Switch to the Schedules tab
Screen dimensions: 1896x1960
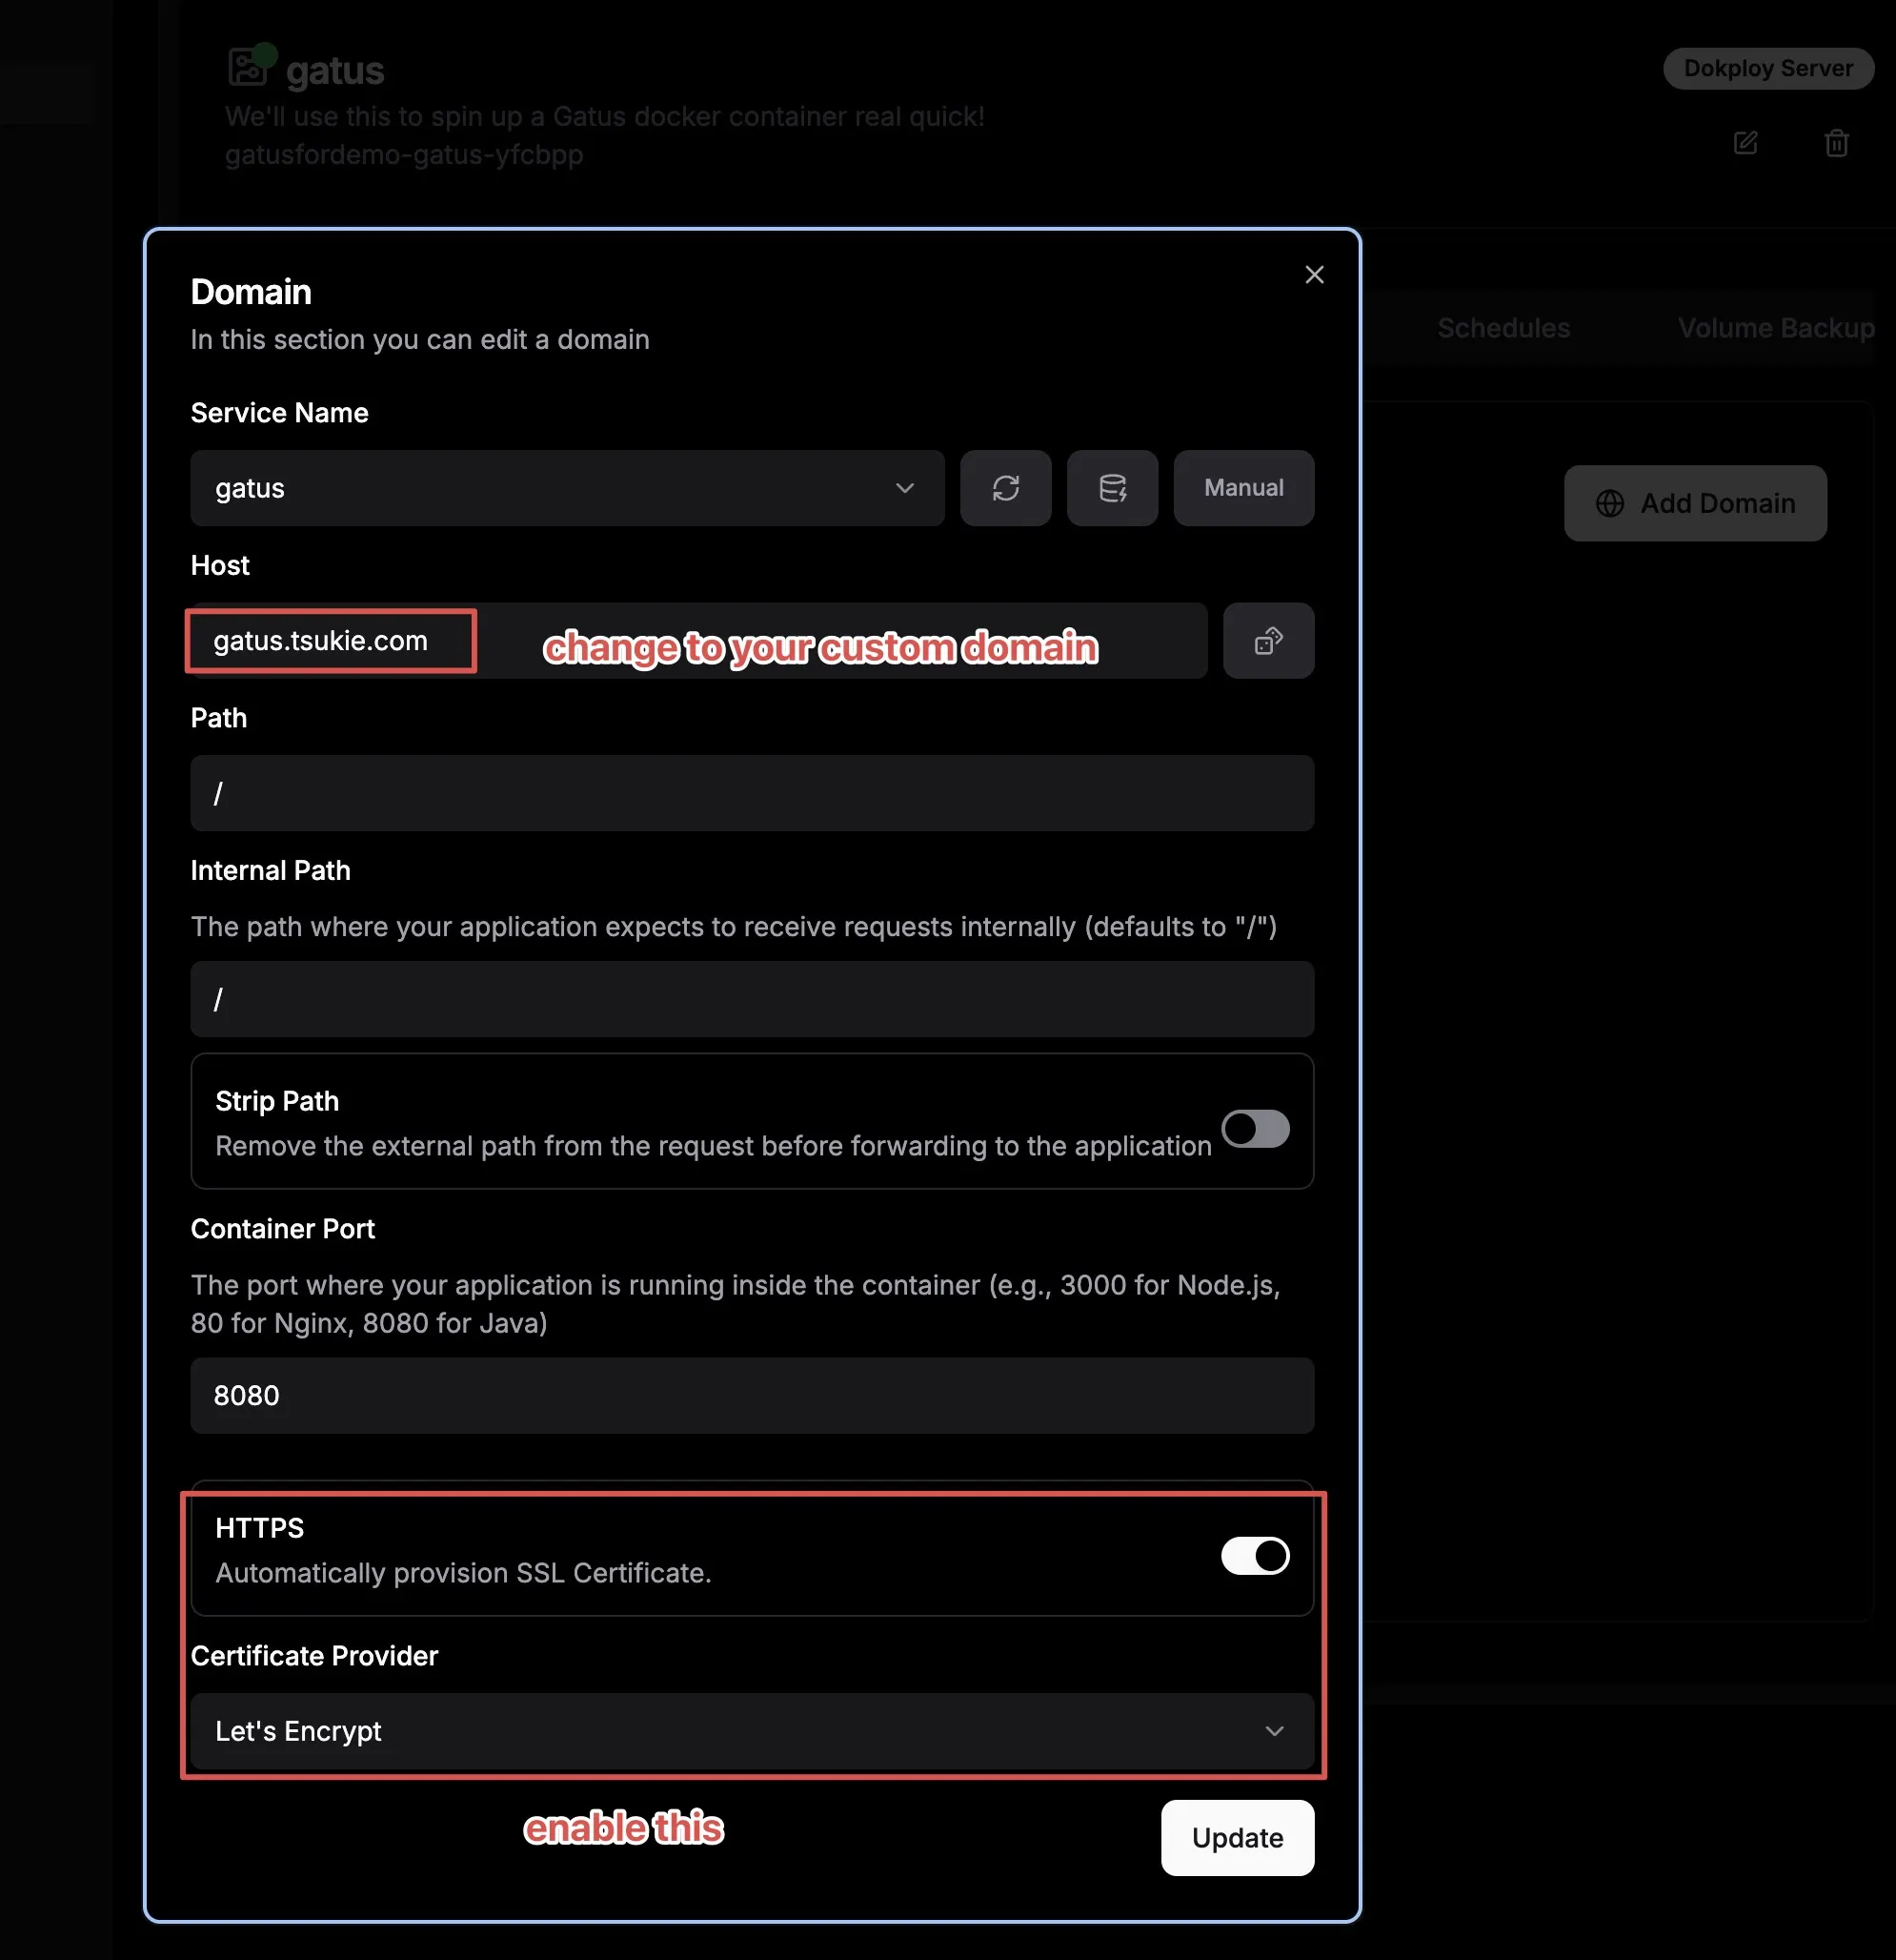tap(1503, 328)
